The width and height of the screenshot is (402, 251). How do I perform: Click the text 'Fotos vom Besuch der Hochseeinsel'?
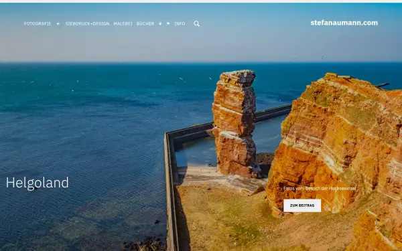320,188
